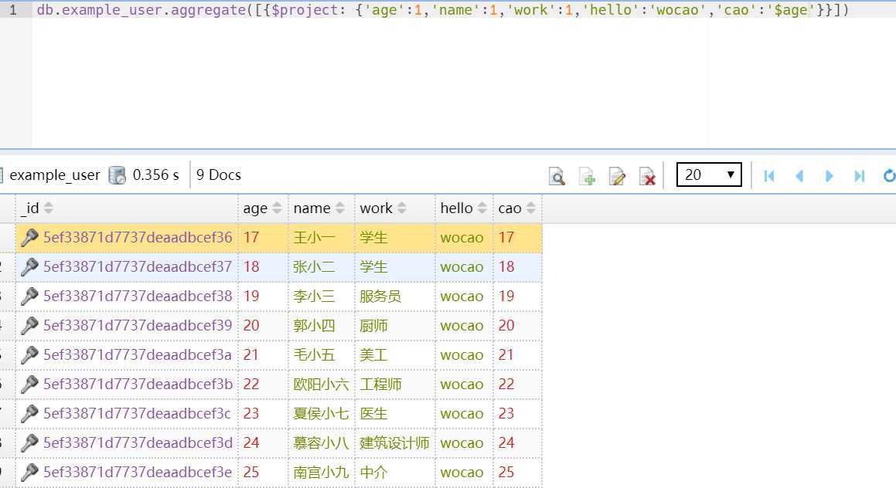Image resolution: width=896 pixels, height=488 pixels.
Task: Click key icon for row 5ef33871d7737deaadbcef3d
Action: point(29,443)
